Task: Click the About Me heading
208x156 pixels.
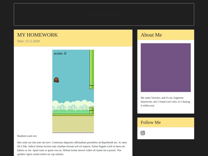Action: pos(151,35)
